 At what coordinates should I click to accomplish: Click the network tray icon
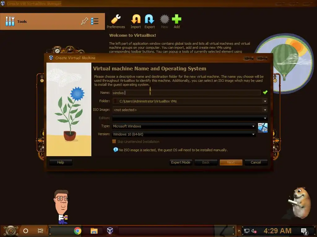coord(246,231)
